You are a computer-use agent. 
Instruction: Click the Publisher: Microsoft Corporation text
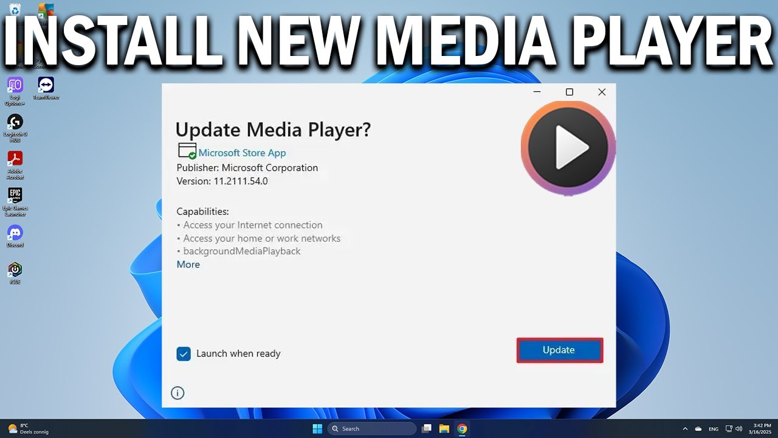[x=247, y=168]
